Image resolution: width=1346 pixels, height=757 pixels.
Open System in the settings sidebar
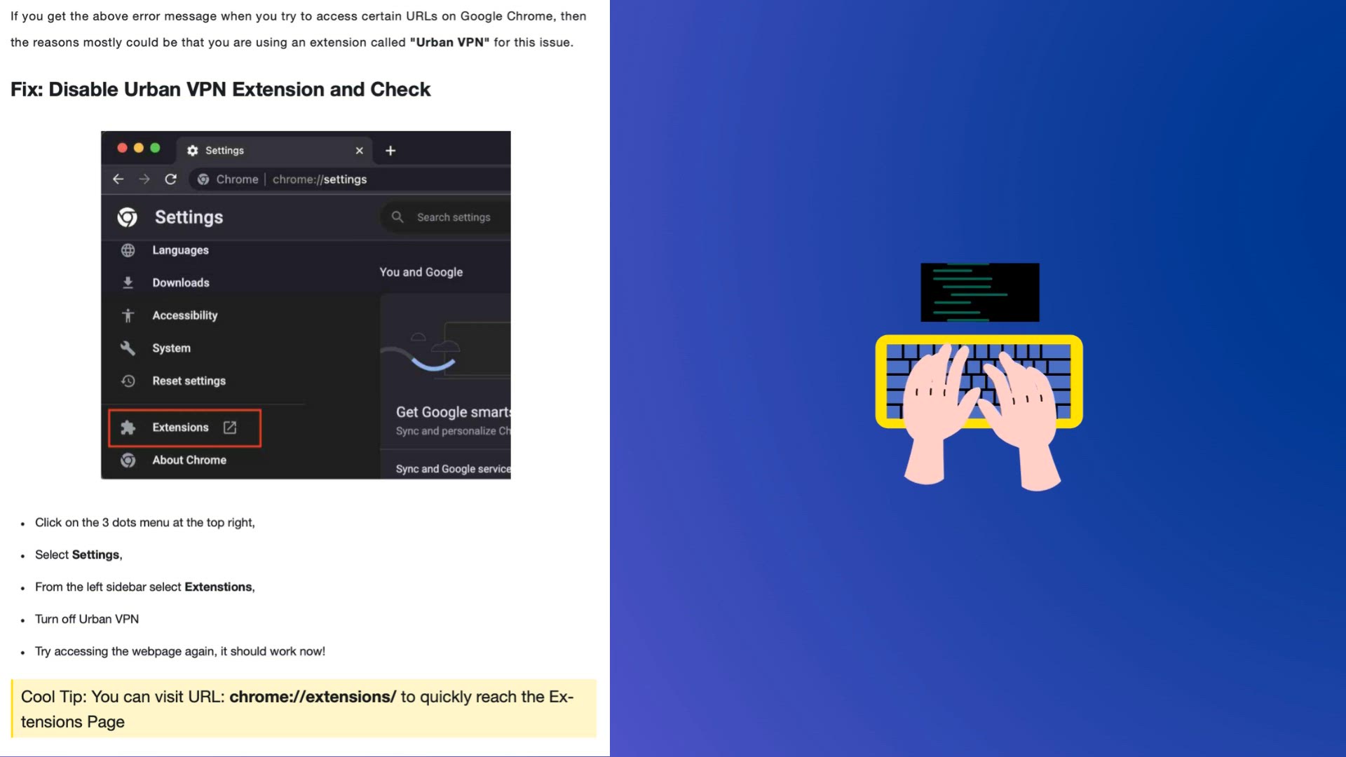point(171,348)
